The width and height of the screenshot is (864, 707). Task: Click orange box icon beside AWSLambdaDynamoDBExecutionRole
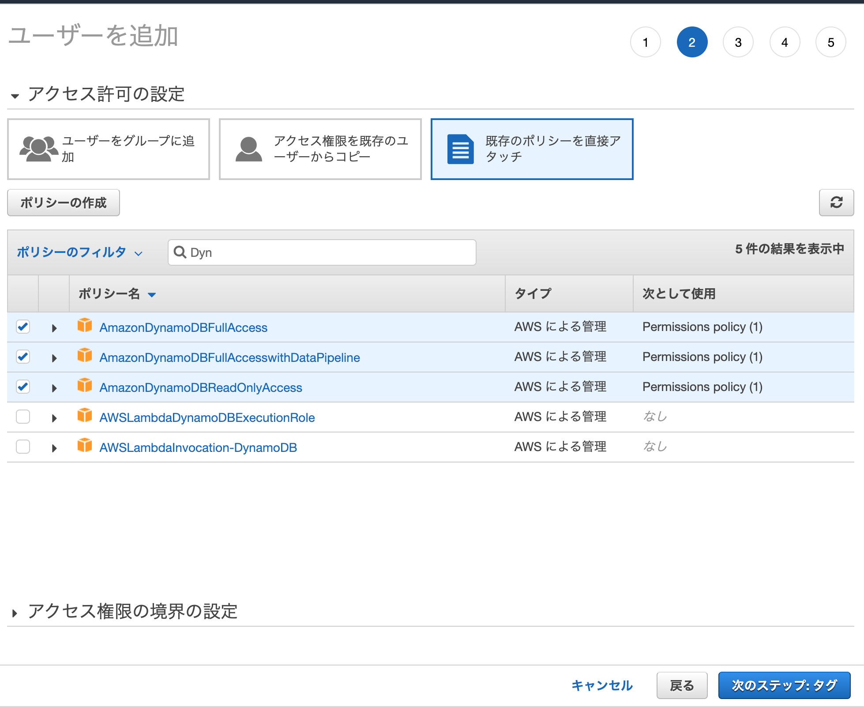pyautogui.click(x=85, y=416)
